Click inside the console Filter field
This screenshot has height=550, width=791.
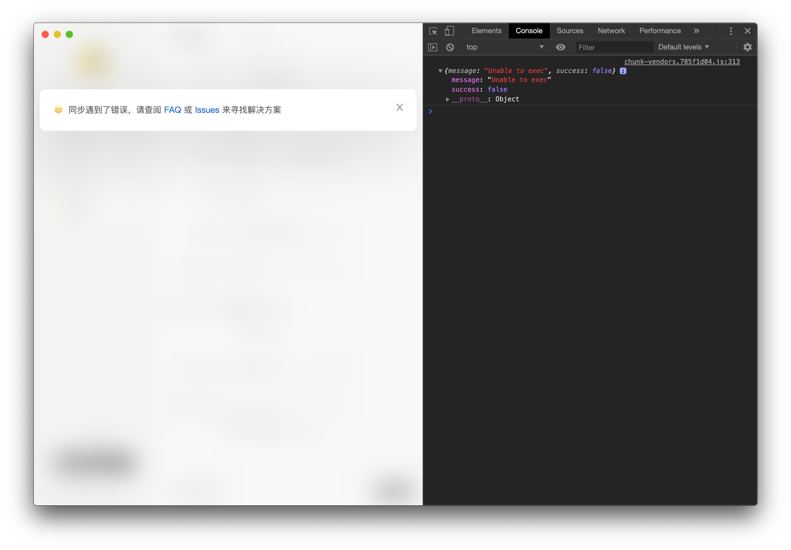pyautogui.click(x=614, y=47)
